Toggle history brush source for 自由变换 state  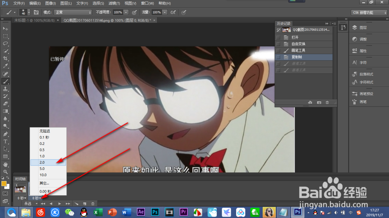[279, 44]
